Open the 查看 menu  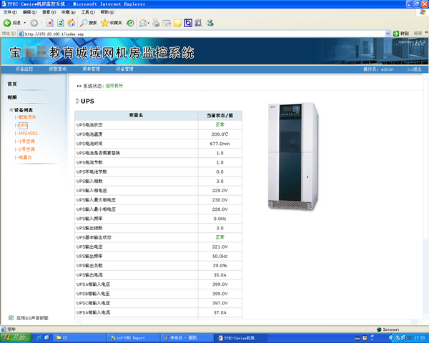49,12
